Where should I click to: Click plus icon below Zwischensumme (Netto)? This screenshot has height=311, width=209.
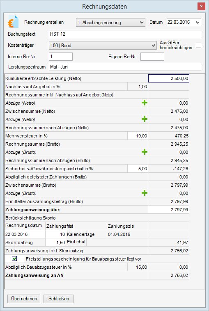point(145,119)
